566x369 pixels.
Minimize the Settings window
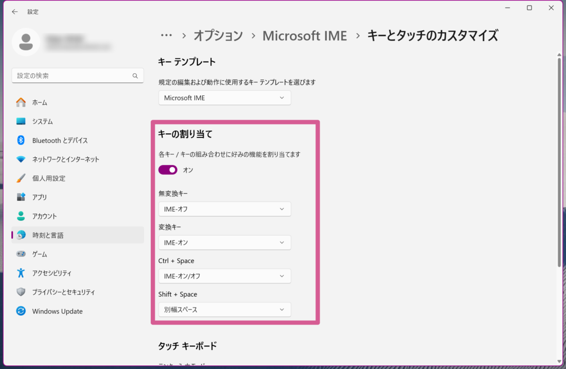(x=508, y=8)
